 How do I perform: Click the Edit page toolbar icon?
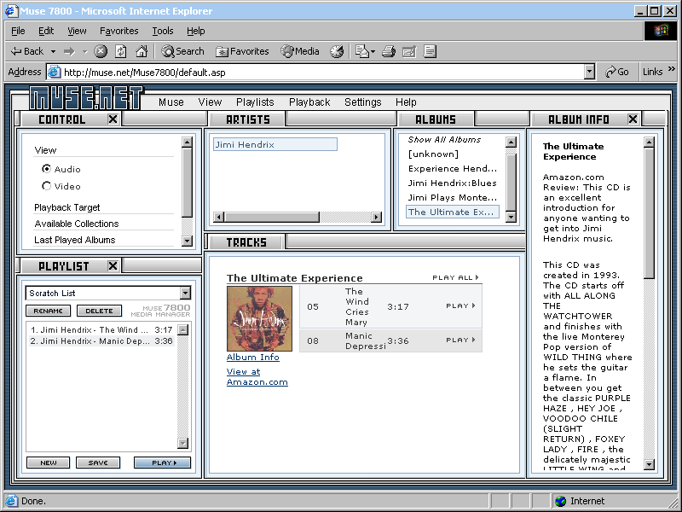(409, 51)
